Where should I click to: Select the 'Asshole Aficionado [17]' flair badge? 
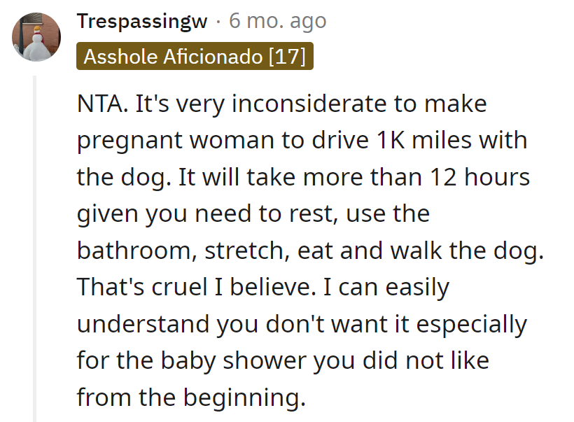point(194,57)
